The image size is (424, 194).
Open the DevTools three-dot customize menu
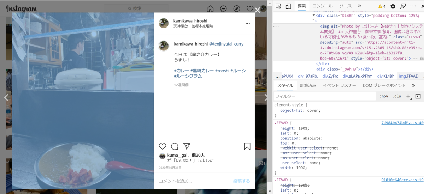point(413,6)
